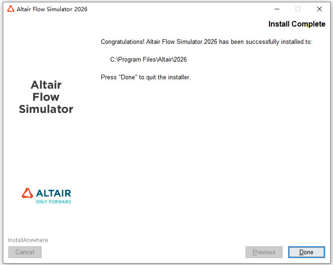The image size is (333, 265).
Task: Click the Altair Flow Simulator side panel title
Action: pos(46,97)
